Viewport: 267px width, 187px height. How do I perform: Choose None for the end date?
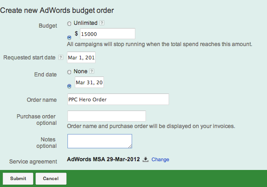pyautogui.click(x=69, y=72)
